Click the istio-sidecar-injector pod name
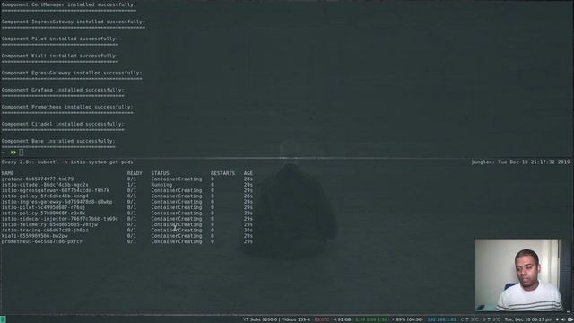The image size is (574, 323). [x=60, y=219]
